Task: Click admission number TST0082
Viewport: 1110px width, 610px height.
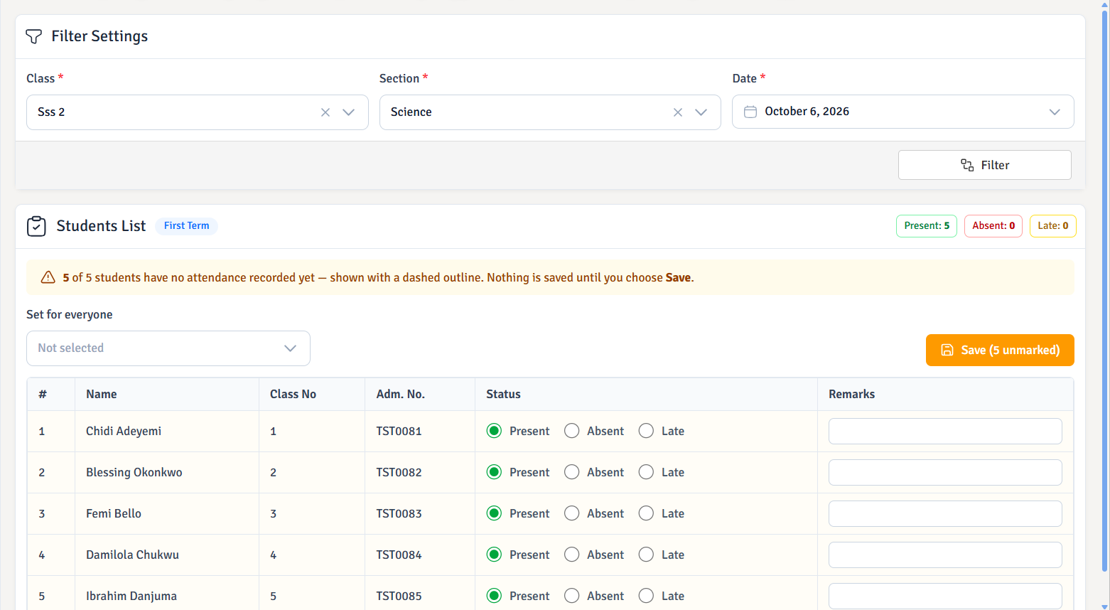Action: coord(399,472)
